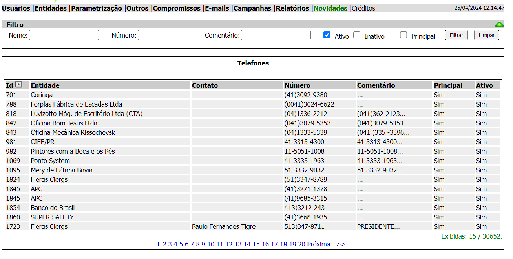Sort table by Entidade column header

[x=45, y=85]
